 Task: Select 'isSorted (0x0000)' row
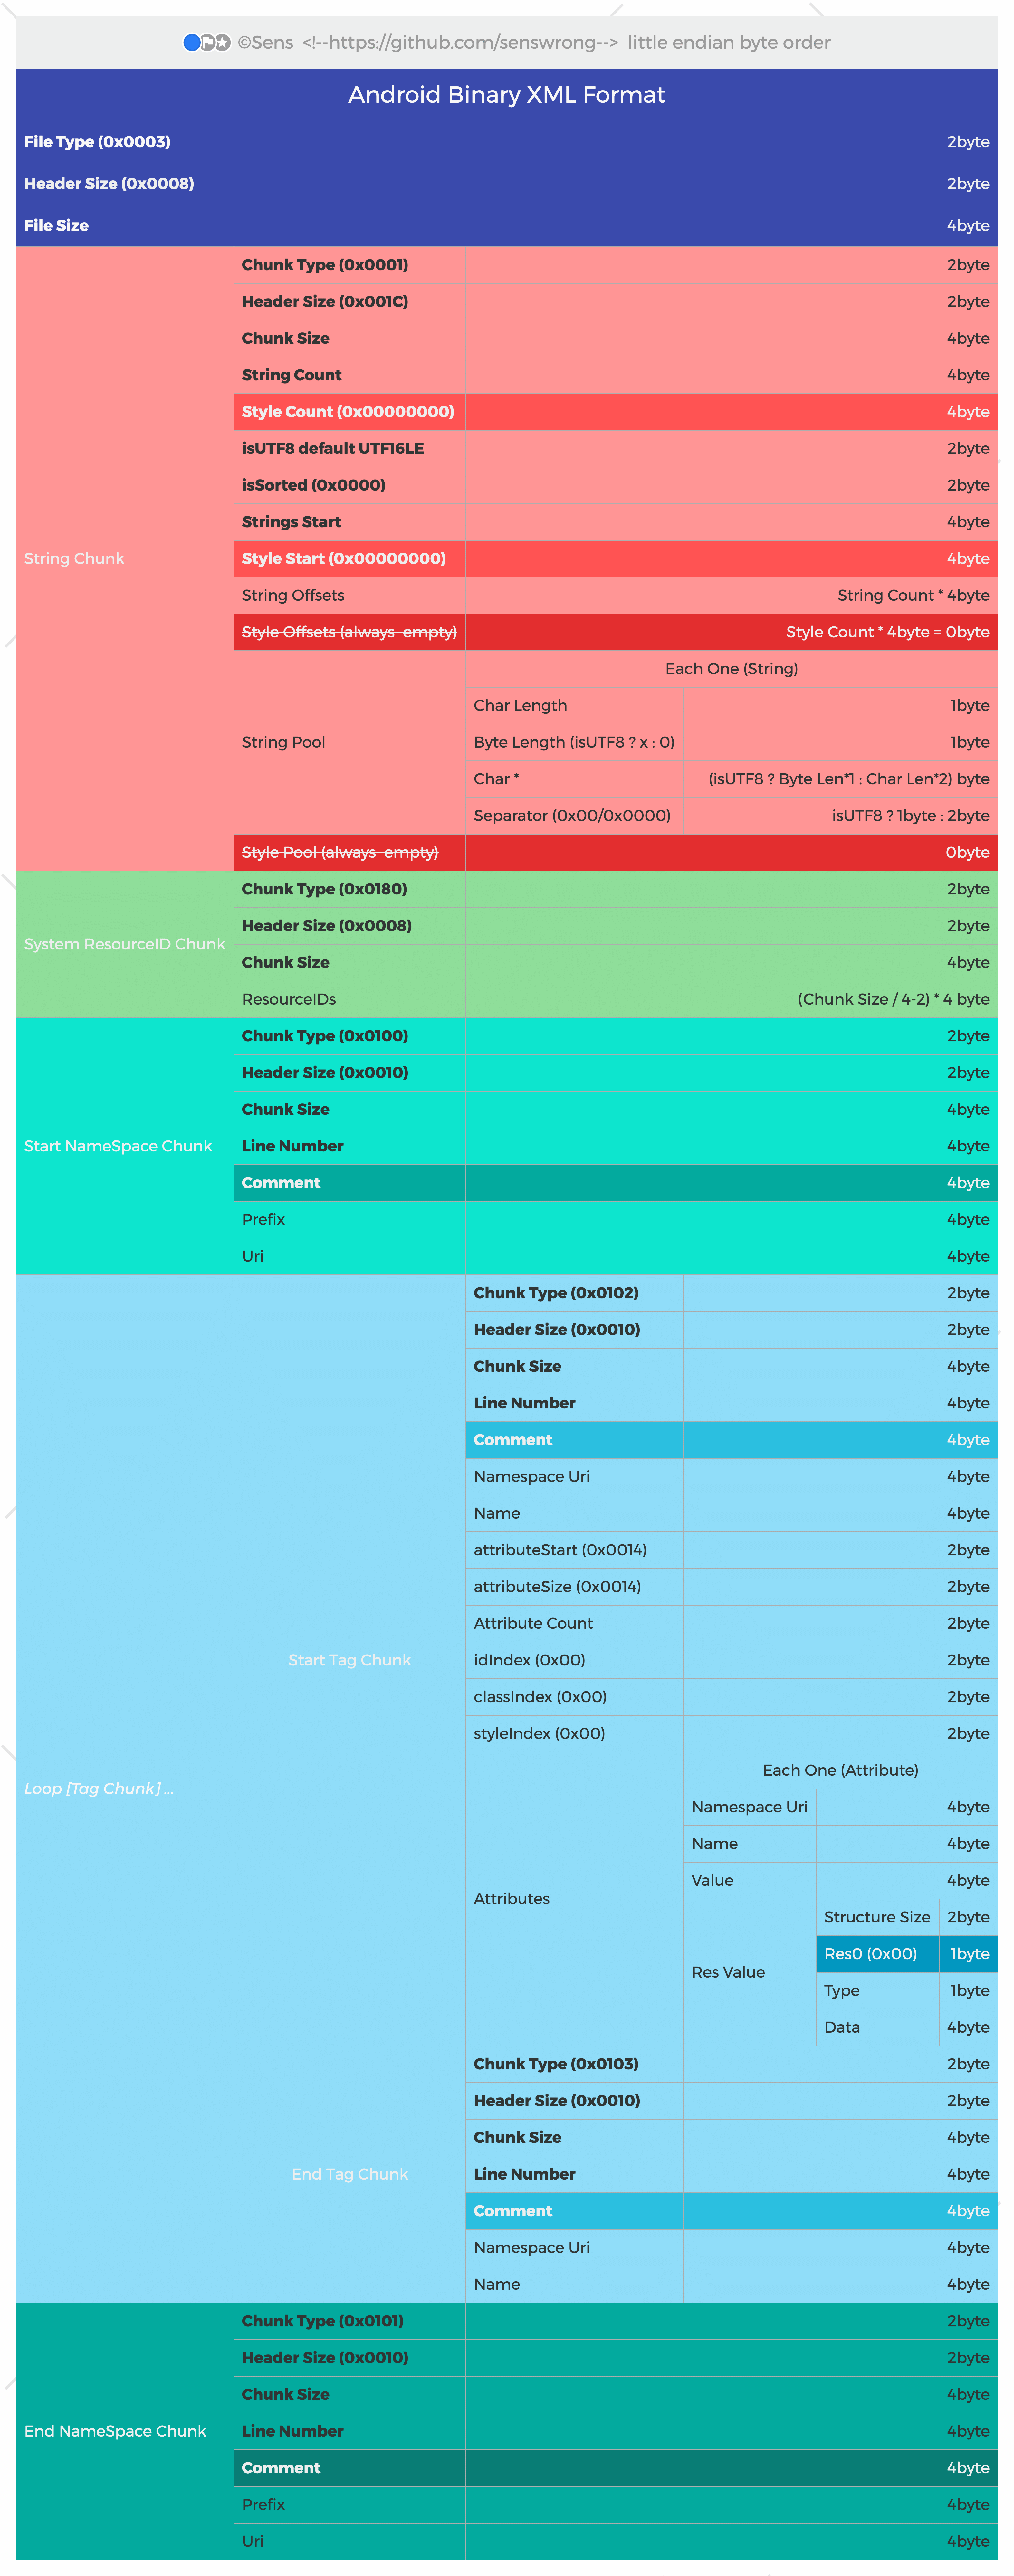point(616,485)
